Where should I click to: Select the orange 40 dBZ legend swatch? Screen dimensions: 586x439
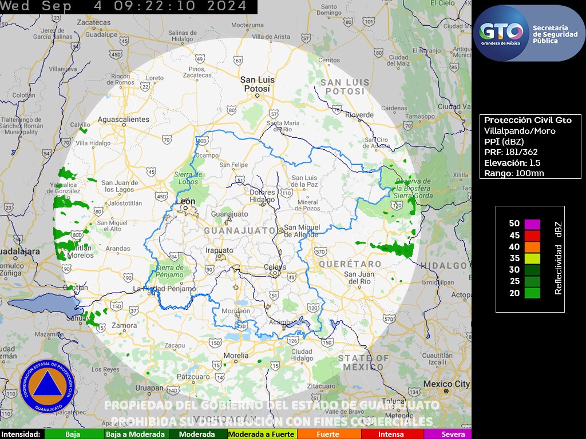(x=532, y=246)
